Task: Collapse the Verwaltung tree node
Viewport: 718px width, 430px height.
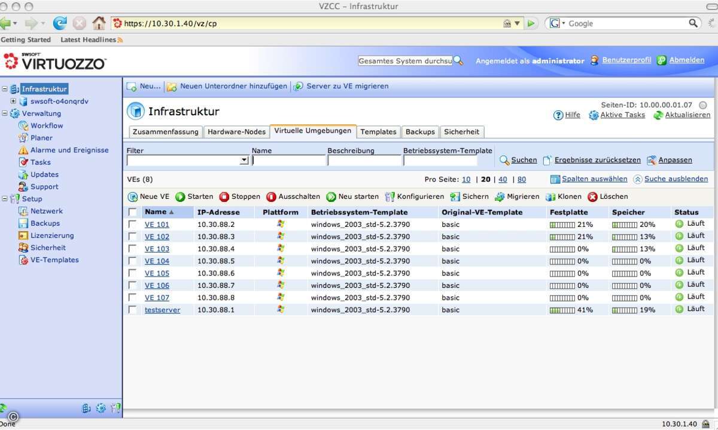Action: [x=5, y=113]
